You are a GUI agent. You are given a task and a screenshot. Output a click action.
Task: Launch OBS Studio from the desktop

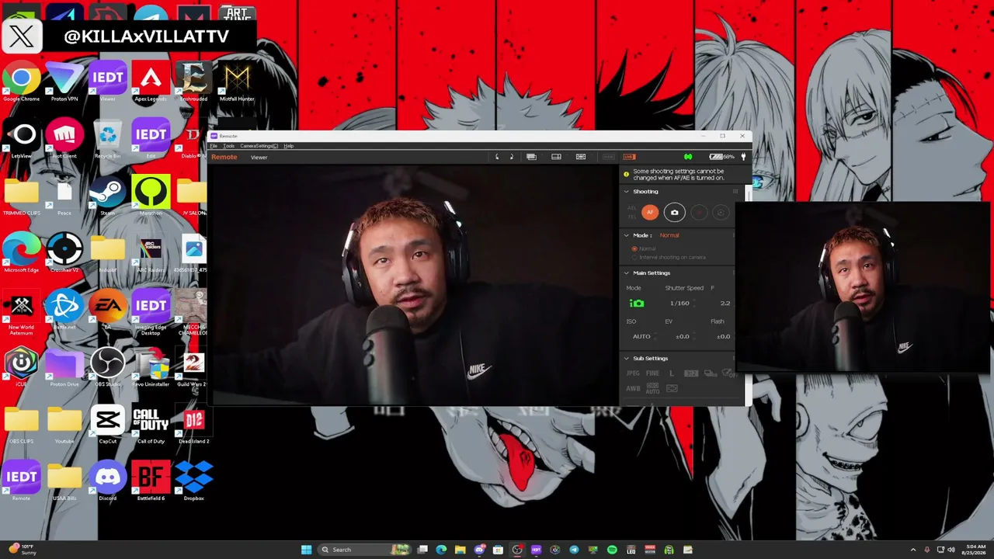(107, 368)
